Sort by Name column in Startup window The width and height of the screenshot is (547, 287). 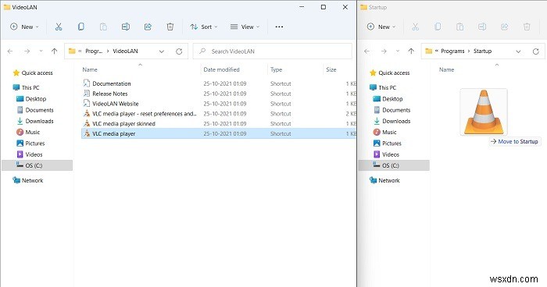pyautogui.click(x=446, y=69)
